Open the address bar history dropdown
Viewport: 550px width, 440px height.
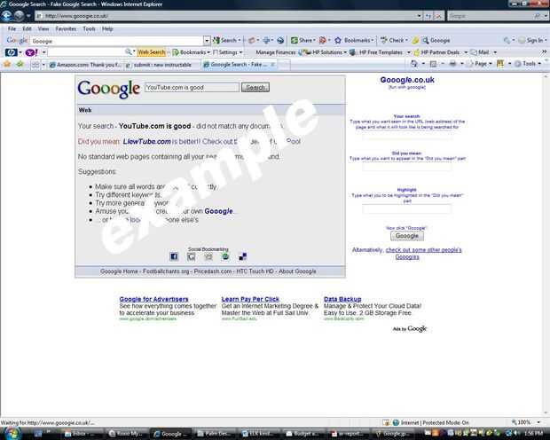pos(419,16)
